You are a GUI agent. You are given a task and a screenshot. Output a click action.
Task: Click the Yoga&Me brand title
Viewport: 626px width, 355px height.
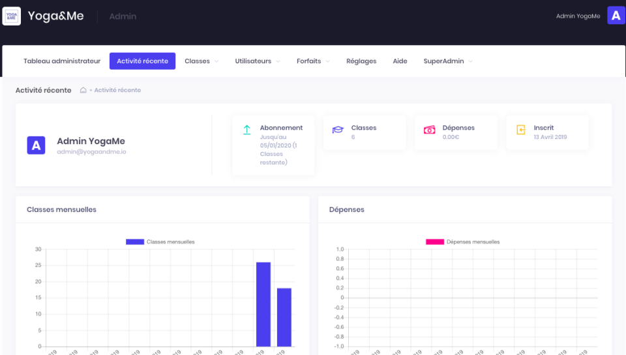tap(56, 16)
